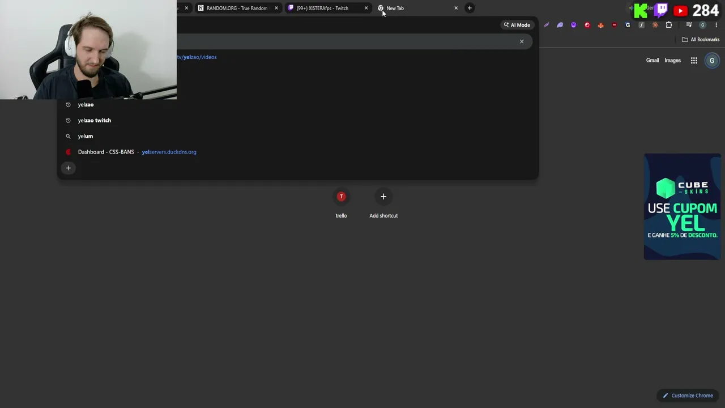Clear the address bar with the X
725x408 pixels.
pyautogui.click(x=522, y=41)
